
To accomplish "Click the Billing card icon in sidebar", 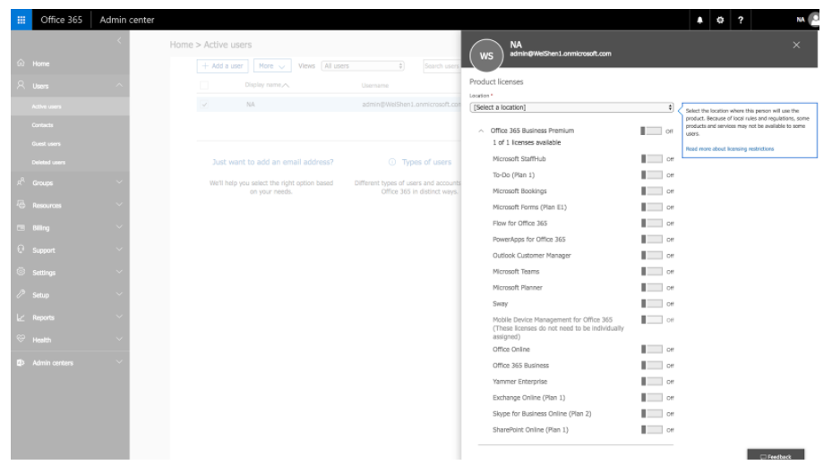I will (x=21, y=227).
